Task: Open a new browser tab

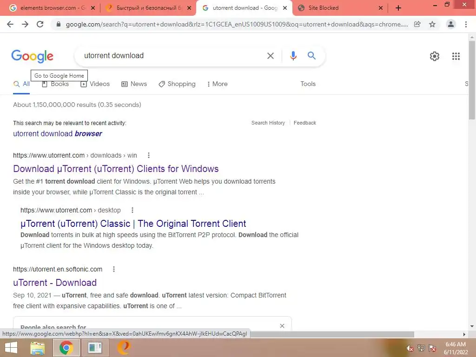Action: click(398, 8)
